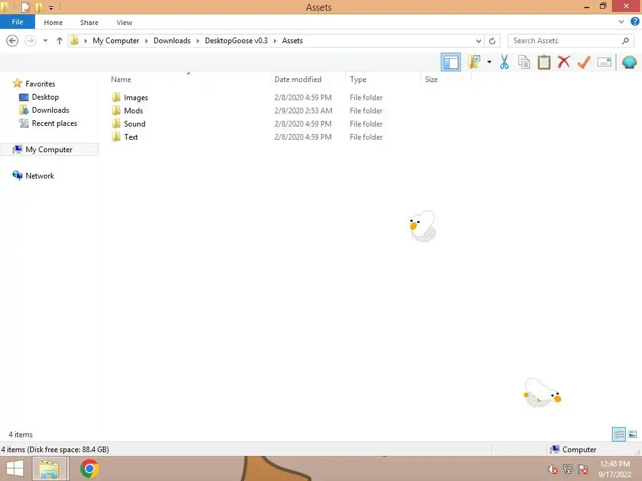Expand the chevron after My Computer breadcrumb
This screenshot has height=481, width=642.
pos(147,41)
